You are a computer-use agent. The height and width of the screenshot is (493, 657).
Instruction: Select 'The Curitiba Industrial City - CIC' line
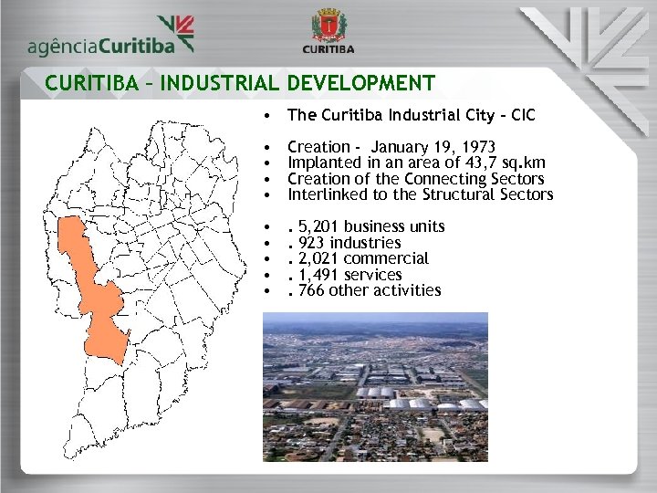(412, 115)
